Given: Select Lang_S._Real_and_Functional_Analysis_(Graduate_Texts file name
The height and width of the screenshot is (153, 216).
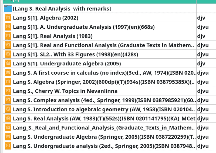Looking at the screenshot, I should point(104,128).
